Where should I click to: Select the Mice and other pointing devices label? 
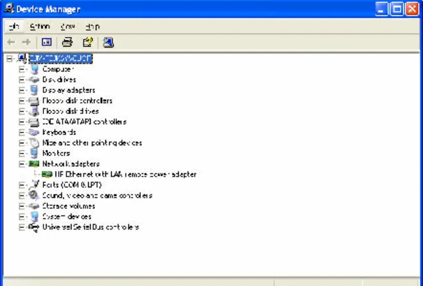tap(92, 143)
